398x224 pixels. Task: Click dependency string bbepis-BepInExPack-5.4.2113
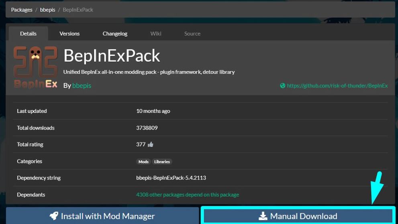tap(171, 178)
